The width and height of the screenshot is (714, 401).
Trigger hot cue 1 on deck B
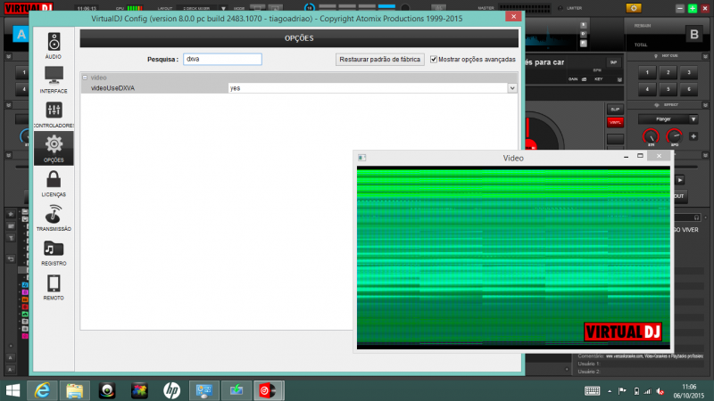(647, 72)
